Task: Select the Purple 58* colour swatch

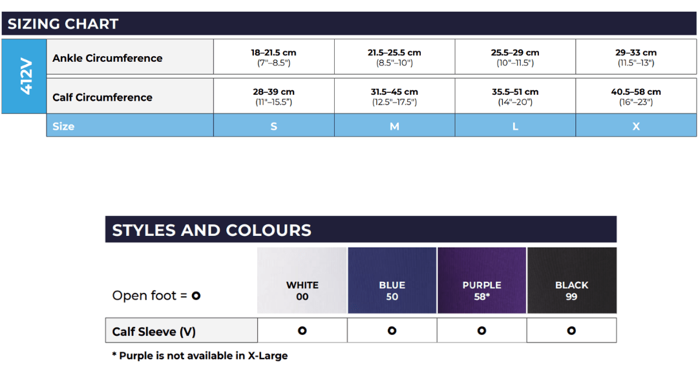Action: [x=481, y=281]
